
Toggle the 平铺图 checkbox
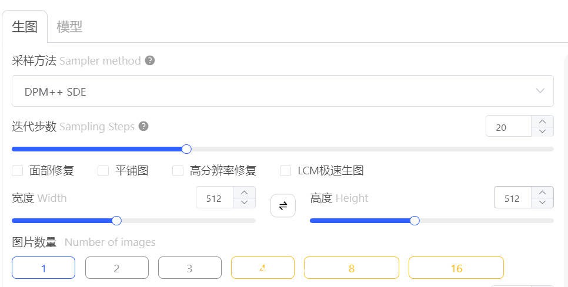[103, 171]
